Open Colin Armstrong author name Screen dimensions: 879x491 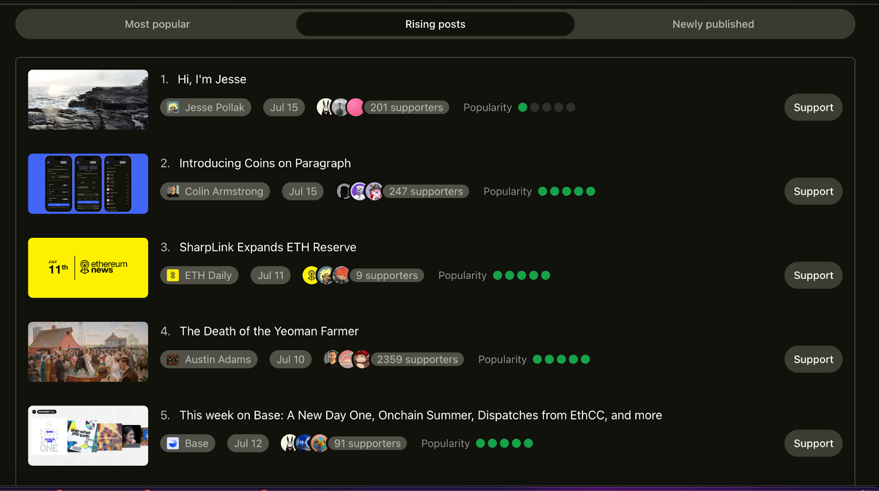pos(224,191)
